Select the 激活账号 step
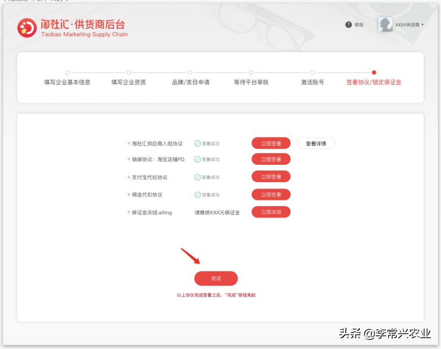 (313, 82)
